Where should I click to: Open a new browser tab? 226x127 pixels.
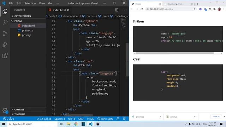click(x=197, y=4)
